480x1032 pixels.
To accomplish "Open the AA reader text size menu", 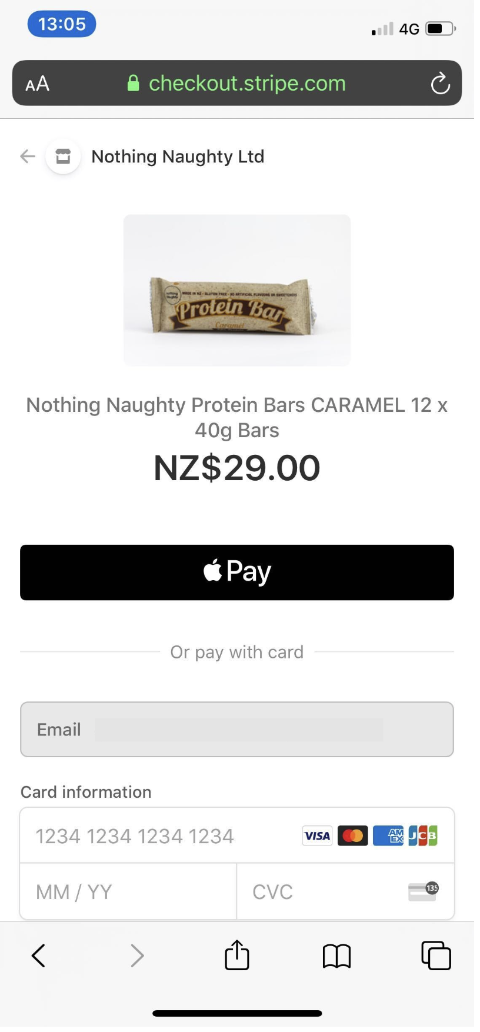I will coord(38,84).
